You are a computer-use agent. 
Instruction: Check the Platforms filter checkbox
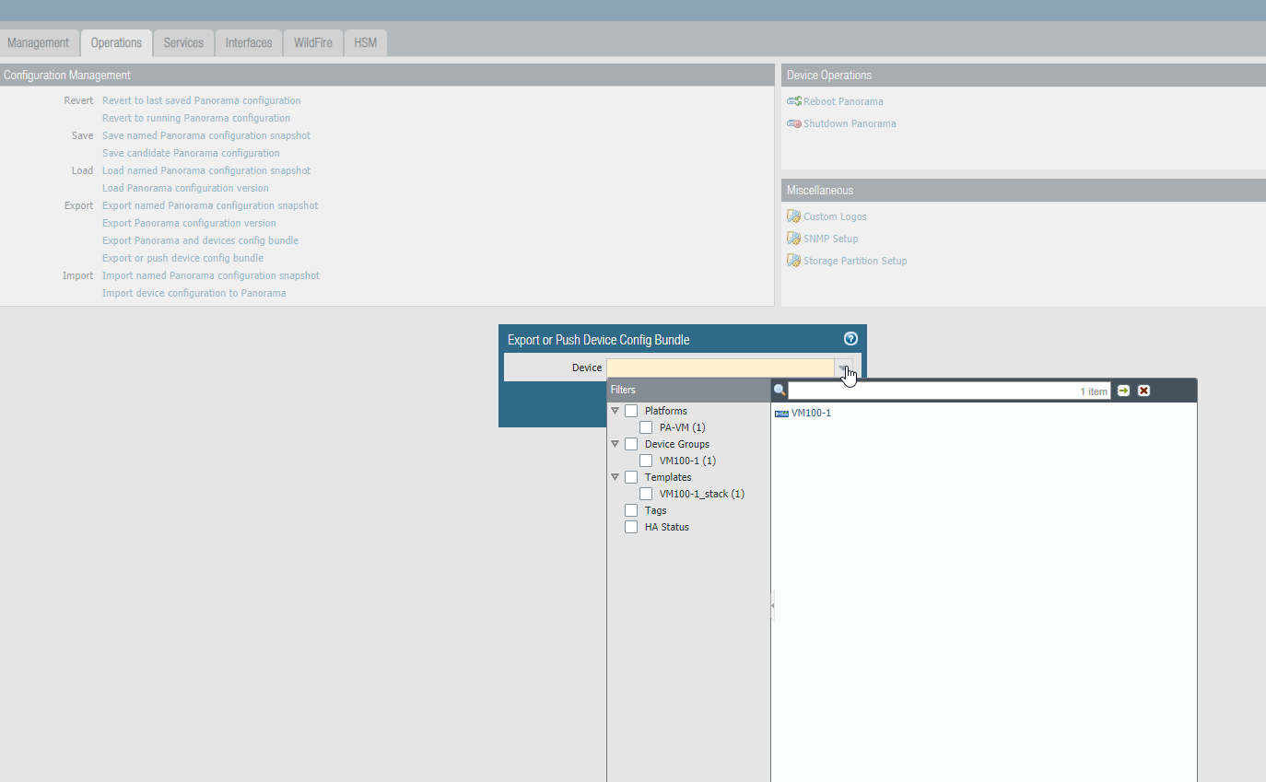(631, 411)
